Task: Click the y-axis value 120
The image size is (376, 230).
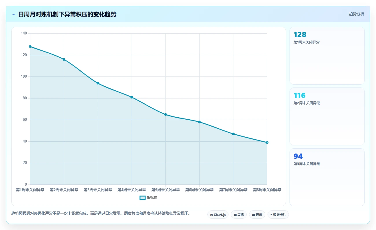Action: (x=24, y=55)
